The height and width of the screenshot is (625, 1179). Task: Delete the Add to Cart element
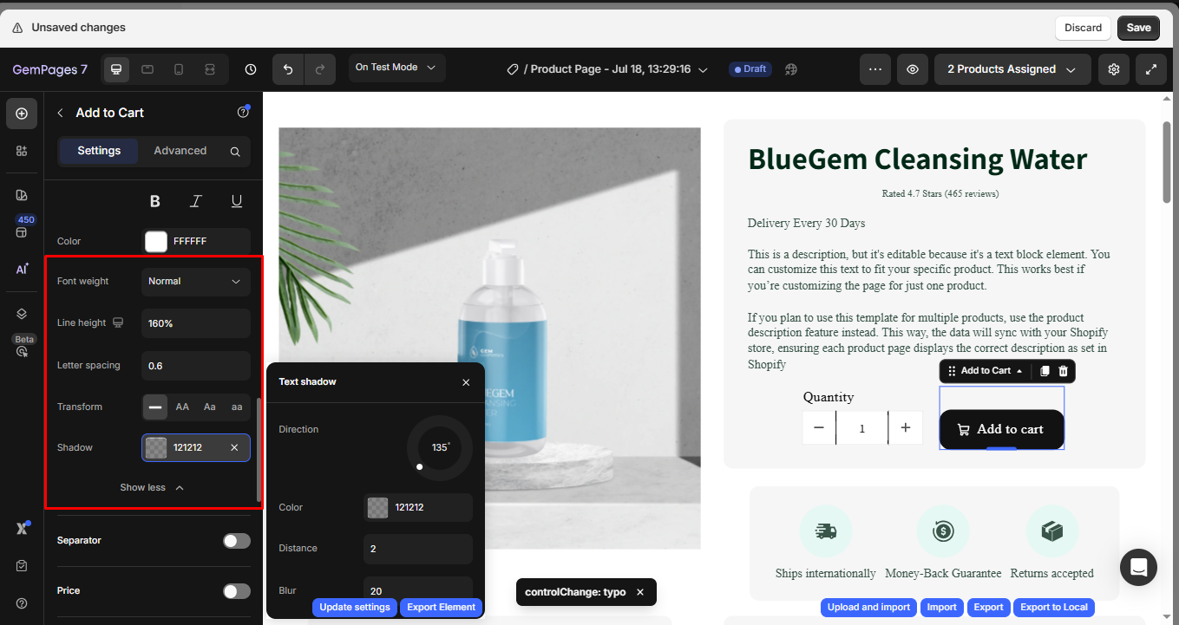pyautogui.click(x=1063, y=371)
